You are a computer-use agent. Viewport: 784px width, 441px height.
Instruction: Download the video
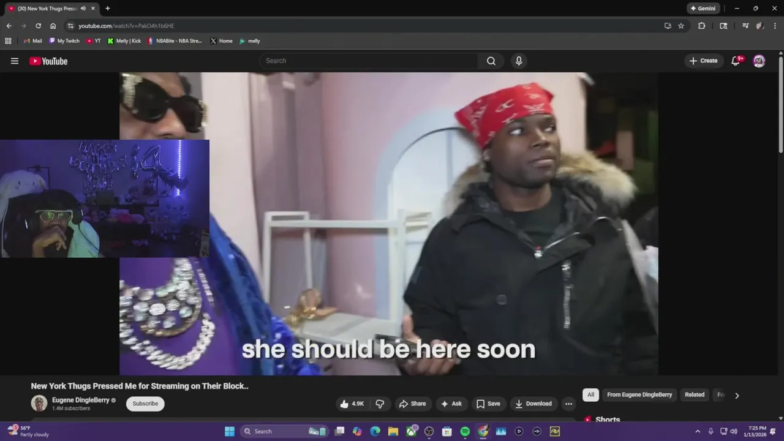click(533, 404)
